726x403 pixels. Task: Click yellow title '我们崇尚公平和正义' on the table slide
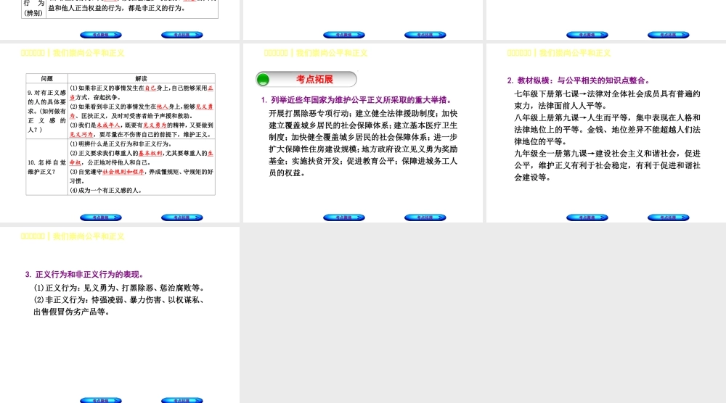tap(89, 53)
